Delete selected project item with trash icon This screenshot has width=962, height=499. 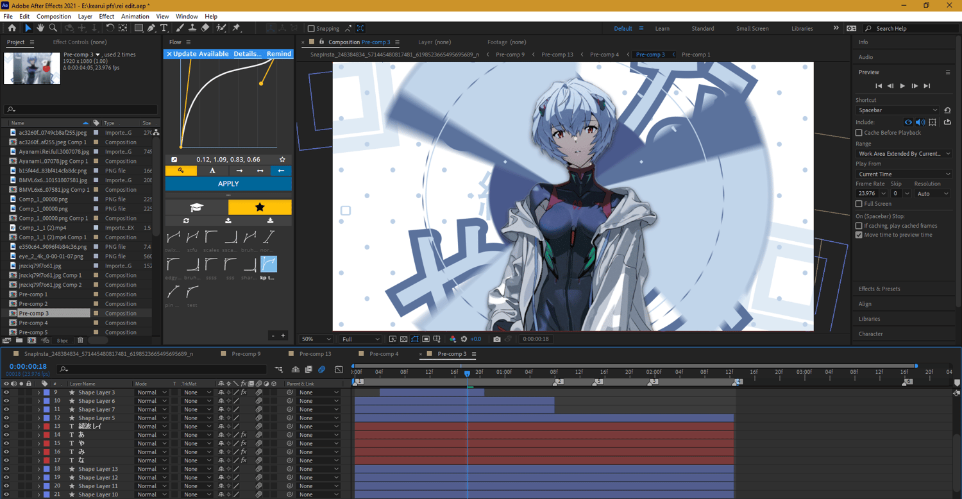80,341
